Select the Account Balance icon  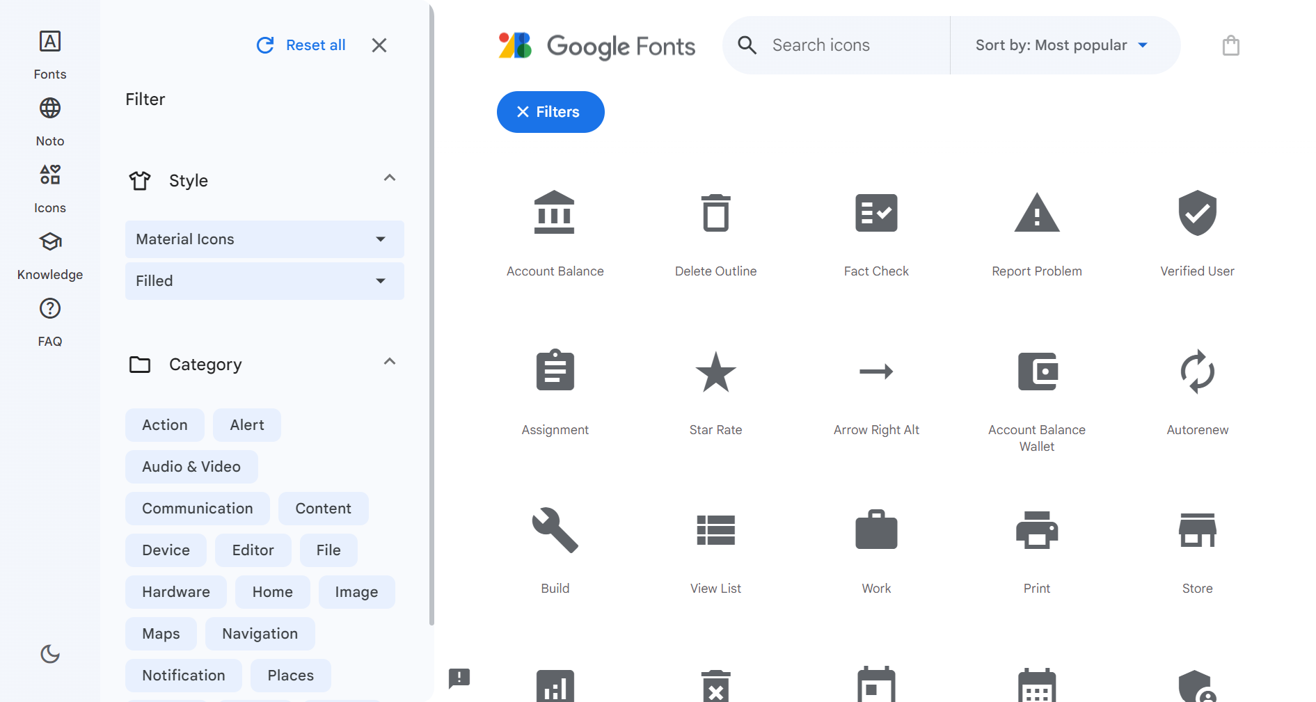pyautogui.click(x=555, y=213)
